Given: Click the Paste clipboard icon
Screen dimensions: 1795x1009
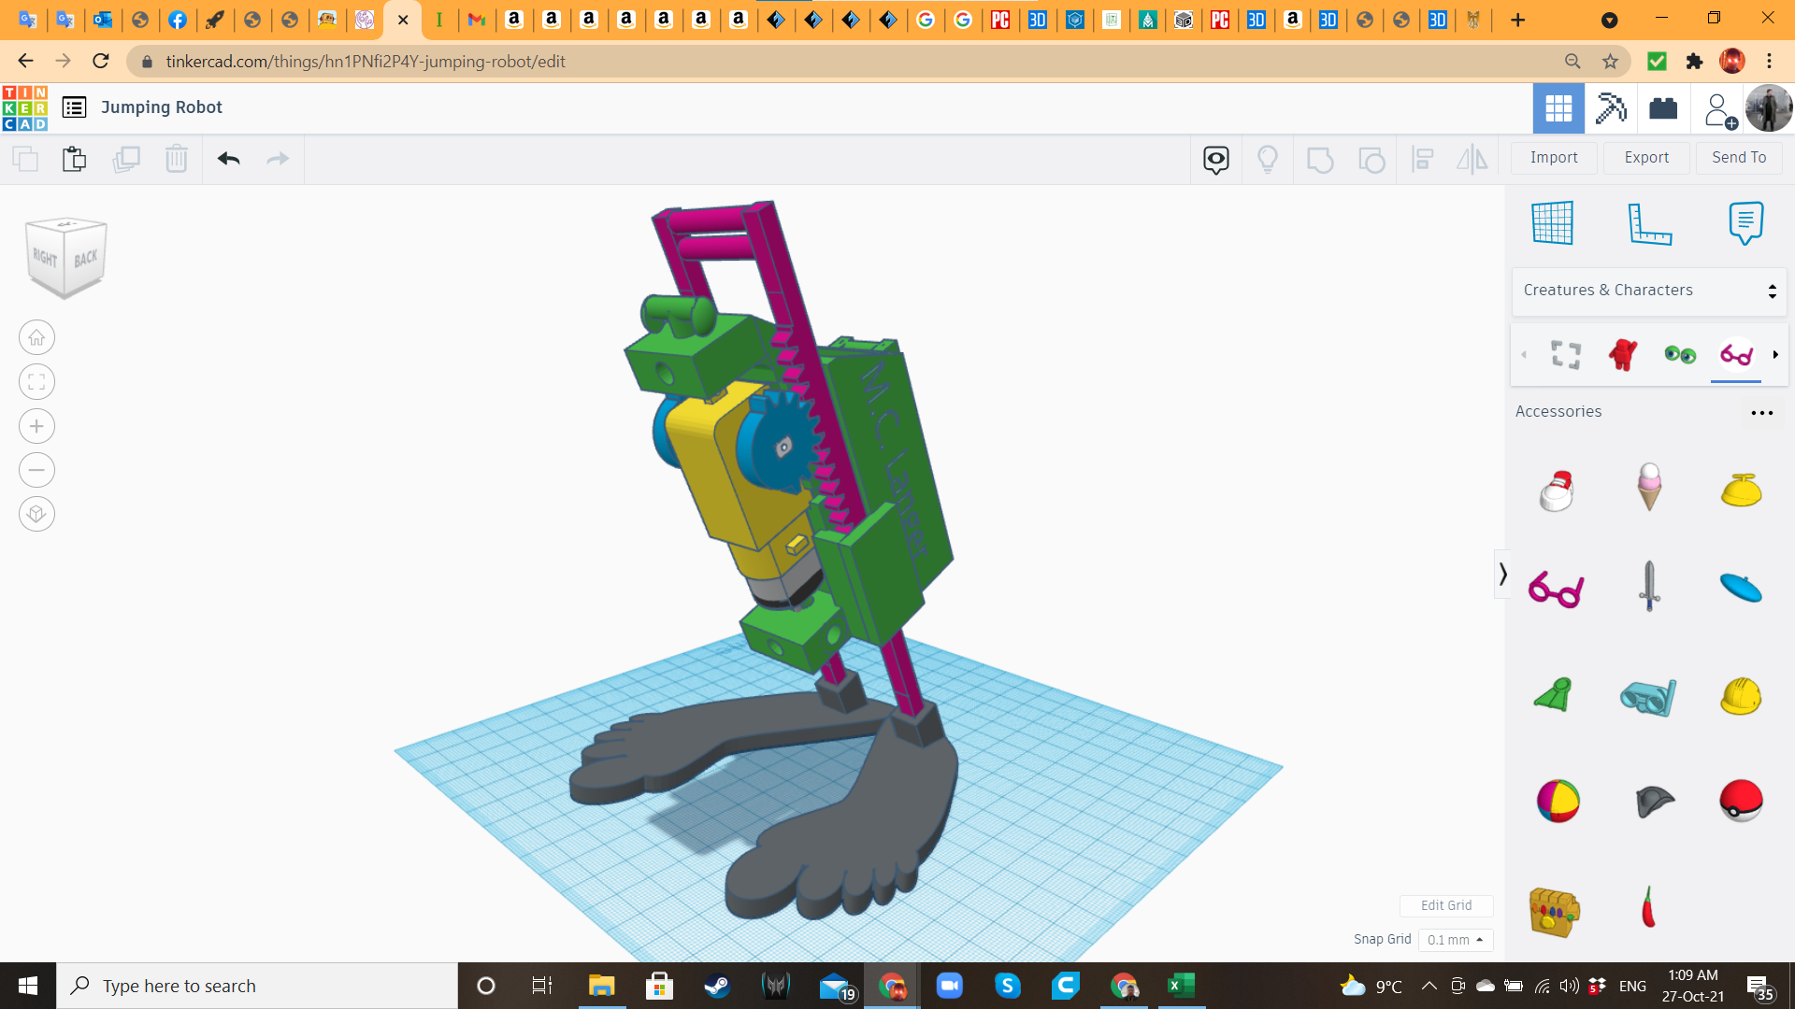Looking at the screenshot, I should point(74,159).
